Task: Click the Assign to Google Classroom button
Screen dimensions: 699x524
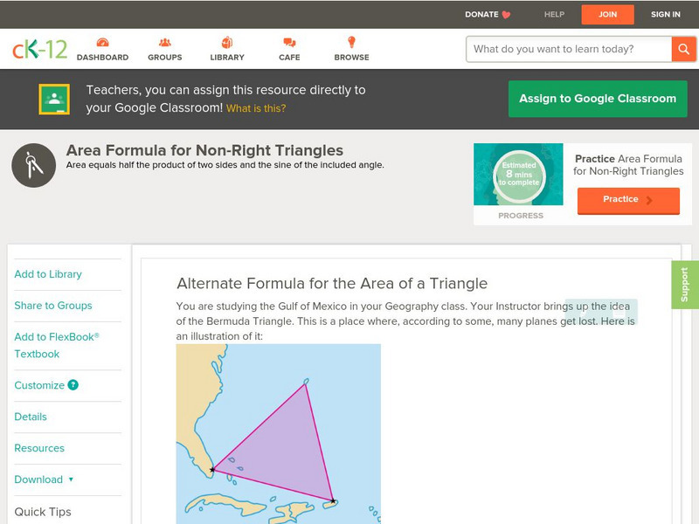Action: (598, 99)
